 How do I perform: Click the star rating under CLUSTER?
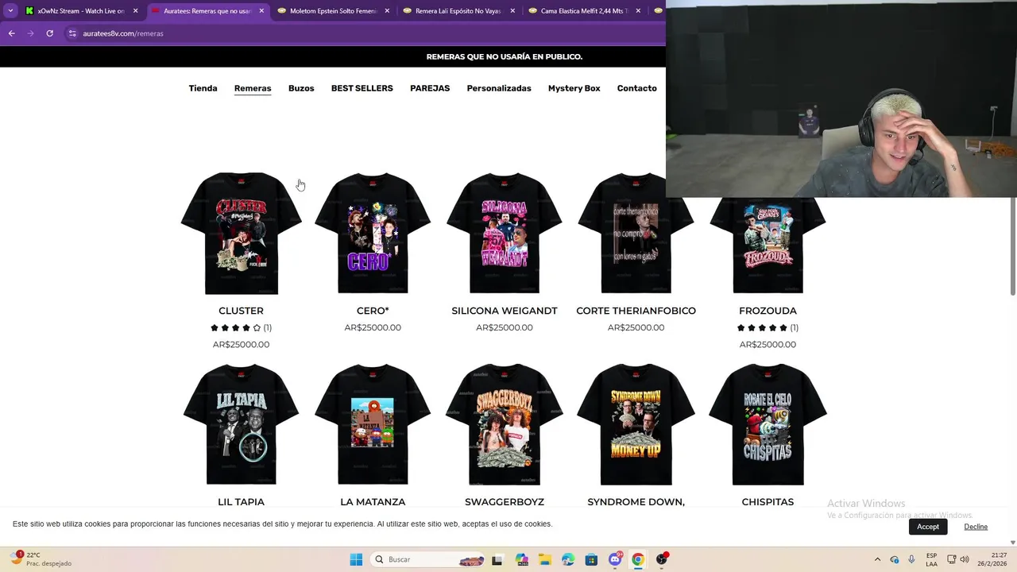(235, 327)
